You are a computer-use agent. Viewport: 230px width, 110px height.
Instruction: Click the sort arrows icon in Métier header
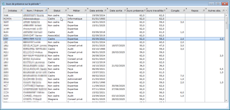tap(68, 8)
